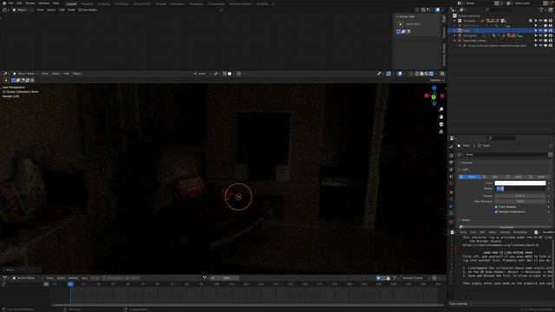Screen dimensions: 555x312
Task: Collapse the Light panel
Action: coord(465,170)
